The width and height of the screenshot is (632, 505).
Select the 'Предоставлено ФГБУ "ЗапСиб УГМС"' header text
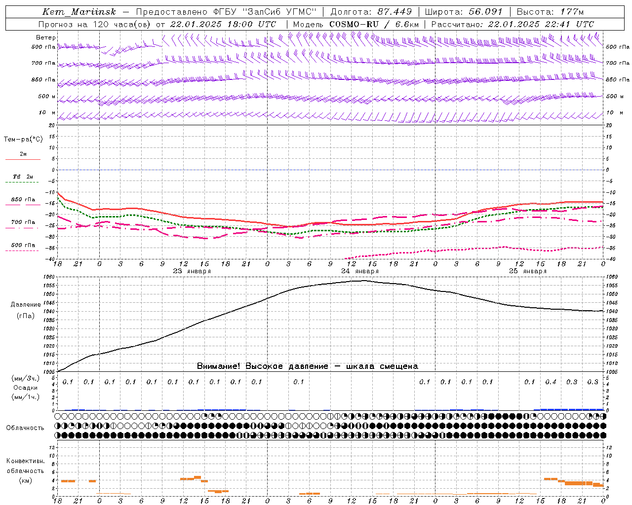click(x=226, y=12)
